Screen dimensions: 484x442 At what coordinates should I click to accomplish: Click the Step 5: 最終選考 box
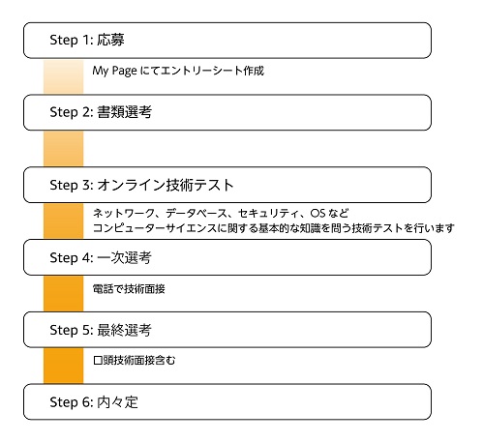coord(227,330)
